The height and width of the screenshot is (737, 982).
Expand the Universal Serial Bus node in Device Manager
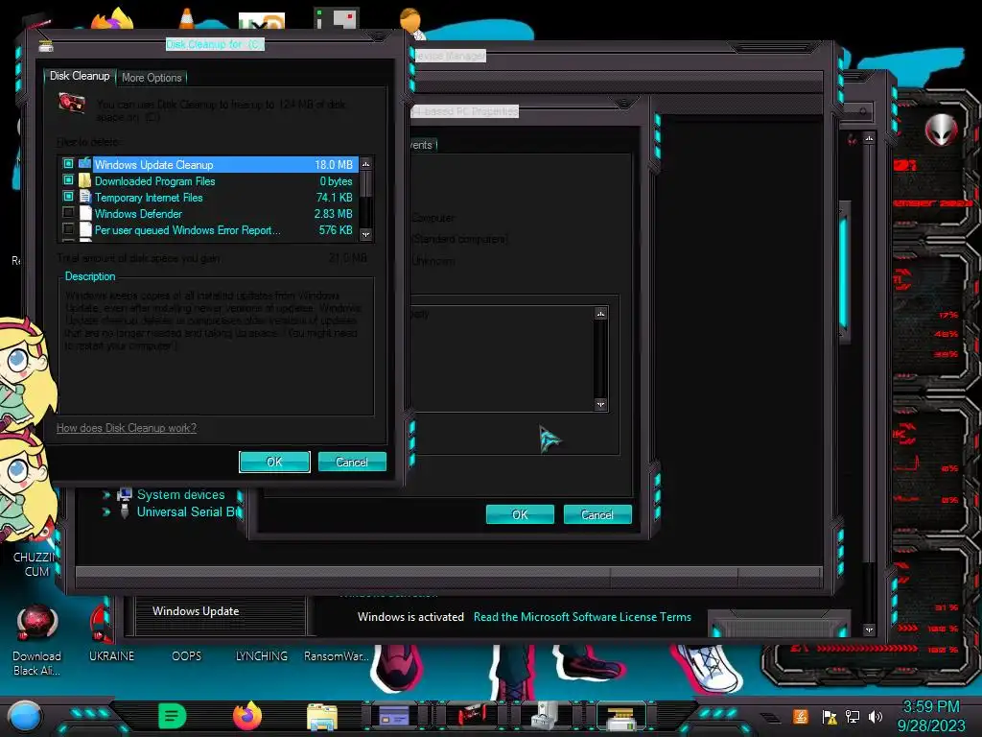pyautogui.click(x=106, y=512)
